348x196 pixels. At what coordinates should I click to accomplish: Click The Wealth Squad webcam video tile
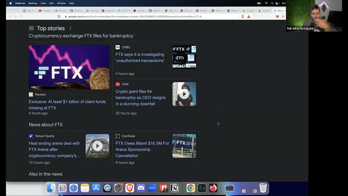[x=314, y=16]
